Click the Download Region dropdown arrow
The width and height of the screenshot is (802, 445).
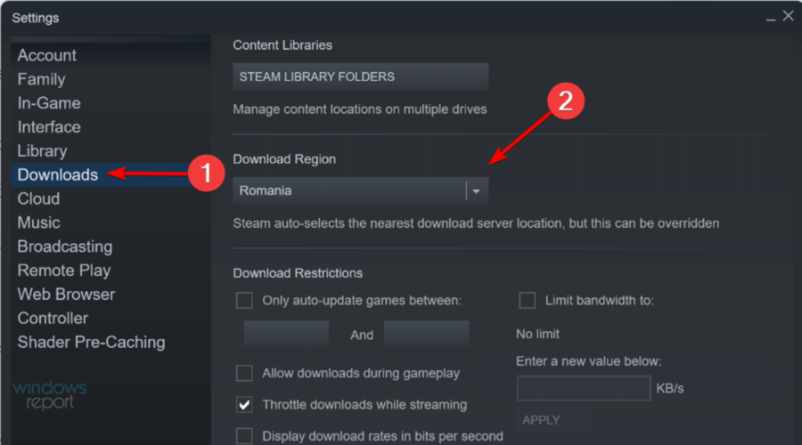(477, 191)
